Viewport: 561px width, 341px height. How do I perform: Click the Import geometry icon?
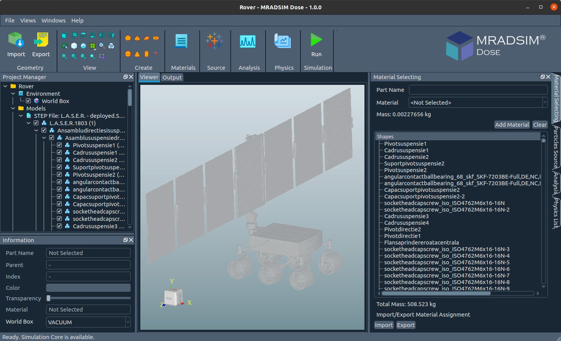click(16, 40)
